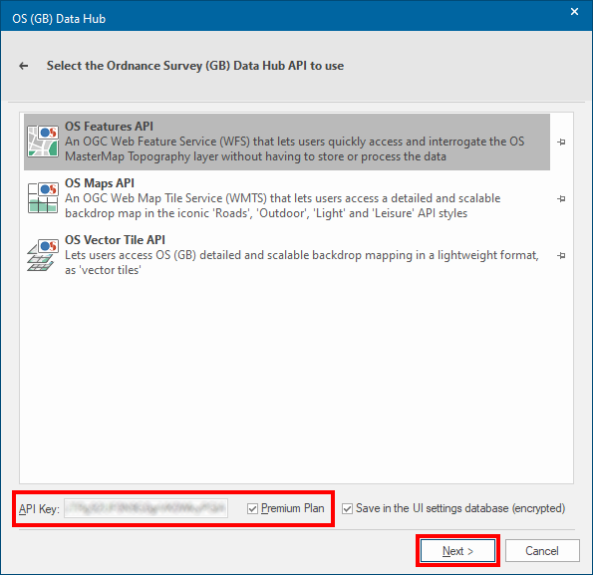Pin the OS Features API entry
This screenshot has height=575, width=593.
[561, 143]
